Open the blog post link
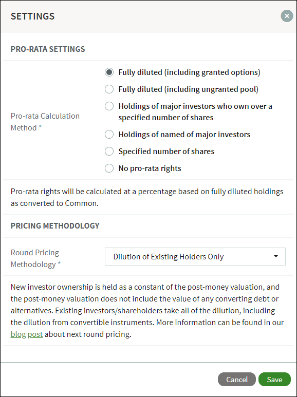 pyautogui.click(x=27, y=334)
